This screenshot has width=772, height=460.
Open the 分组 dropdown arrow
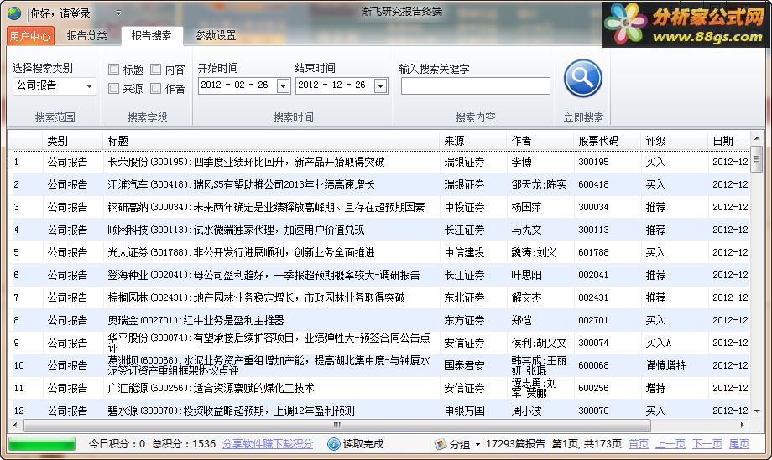(x=477, y=445)
